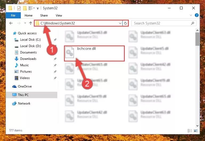The width and height of the screenshot is (205, 141).
Task: Switch to the View ribbon tab
Action: pyautogui.click(x=59, y=15)
